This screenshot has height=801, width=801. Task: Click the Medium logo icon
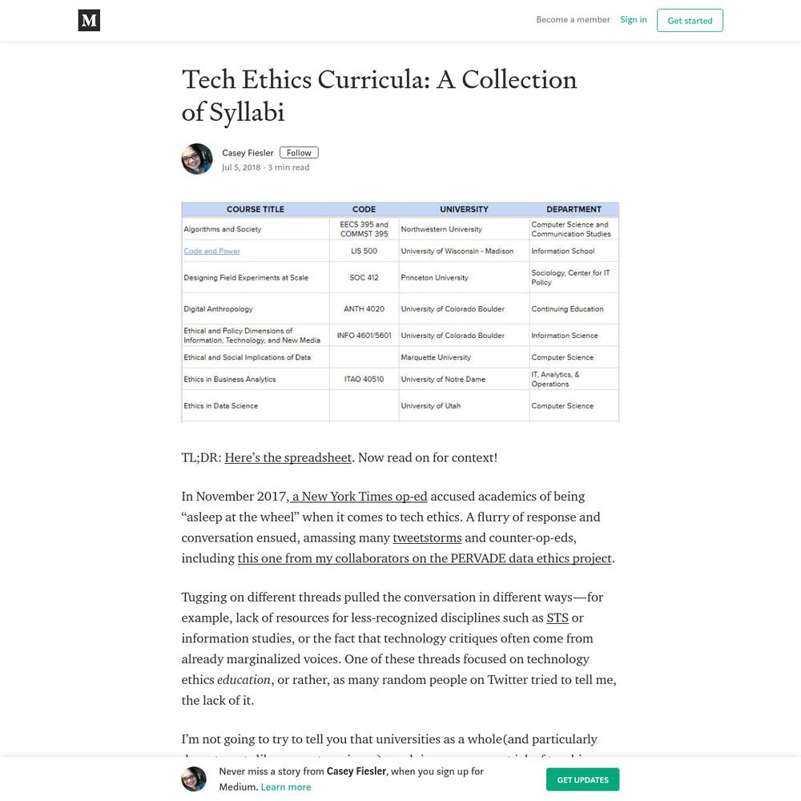tap(89, 21)
